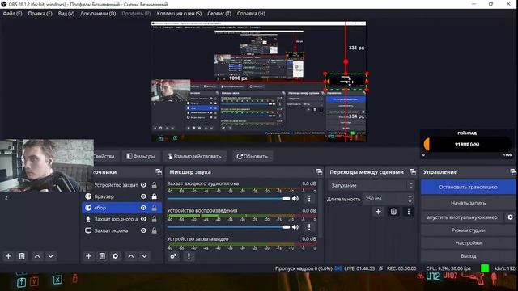The height and width of the screenshot is (291, 518).
Task: Click Режим студии button
Action: click(468, 230)
